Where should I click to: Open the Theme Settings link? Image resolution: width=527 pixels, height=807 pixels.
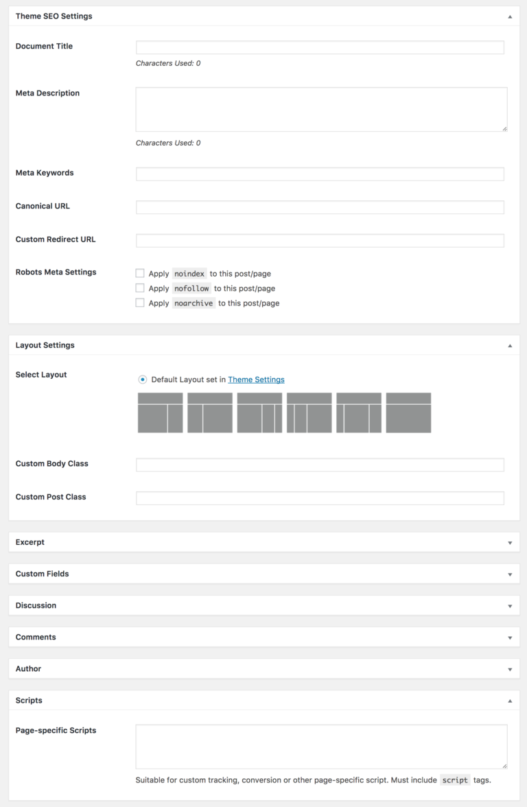257,379
